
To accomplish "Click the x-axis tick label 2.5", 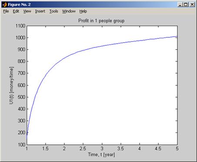I will (83, 148).
